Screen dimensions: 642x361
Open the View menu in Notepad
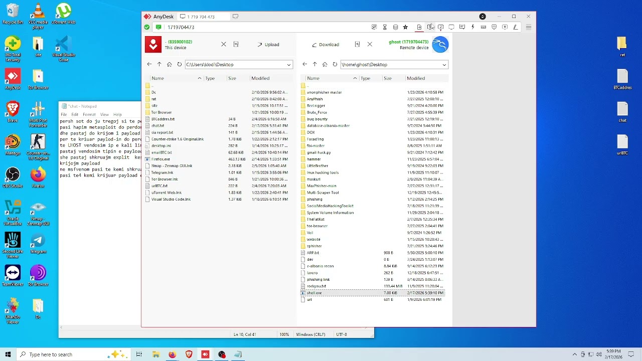pyautogui.click(x=104, y=114)
